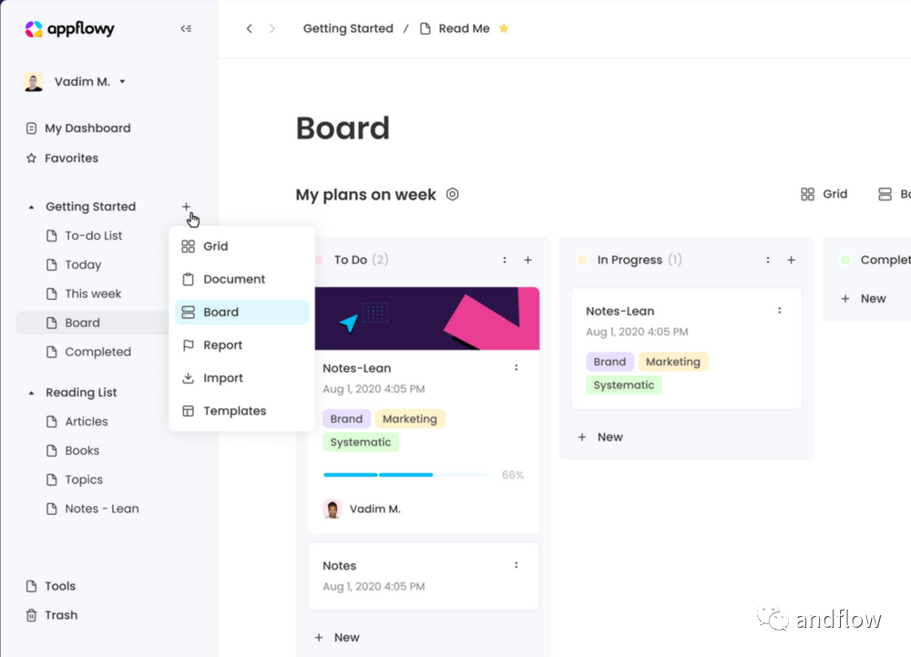Collapse the sidebar using the collapse icon
Image resolution: width=911 pixels, height=657 pixels.
point(186,29)
